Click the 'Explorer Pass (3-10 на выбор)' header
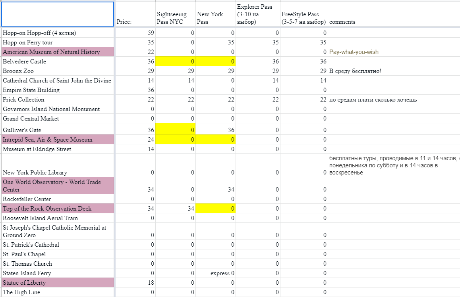Viewport: 460px width, 297px height. pos(258,14)
